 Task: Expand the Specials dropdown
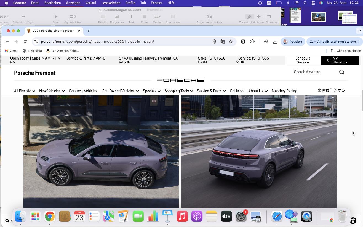(x=151, y=91)
